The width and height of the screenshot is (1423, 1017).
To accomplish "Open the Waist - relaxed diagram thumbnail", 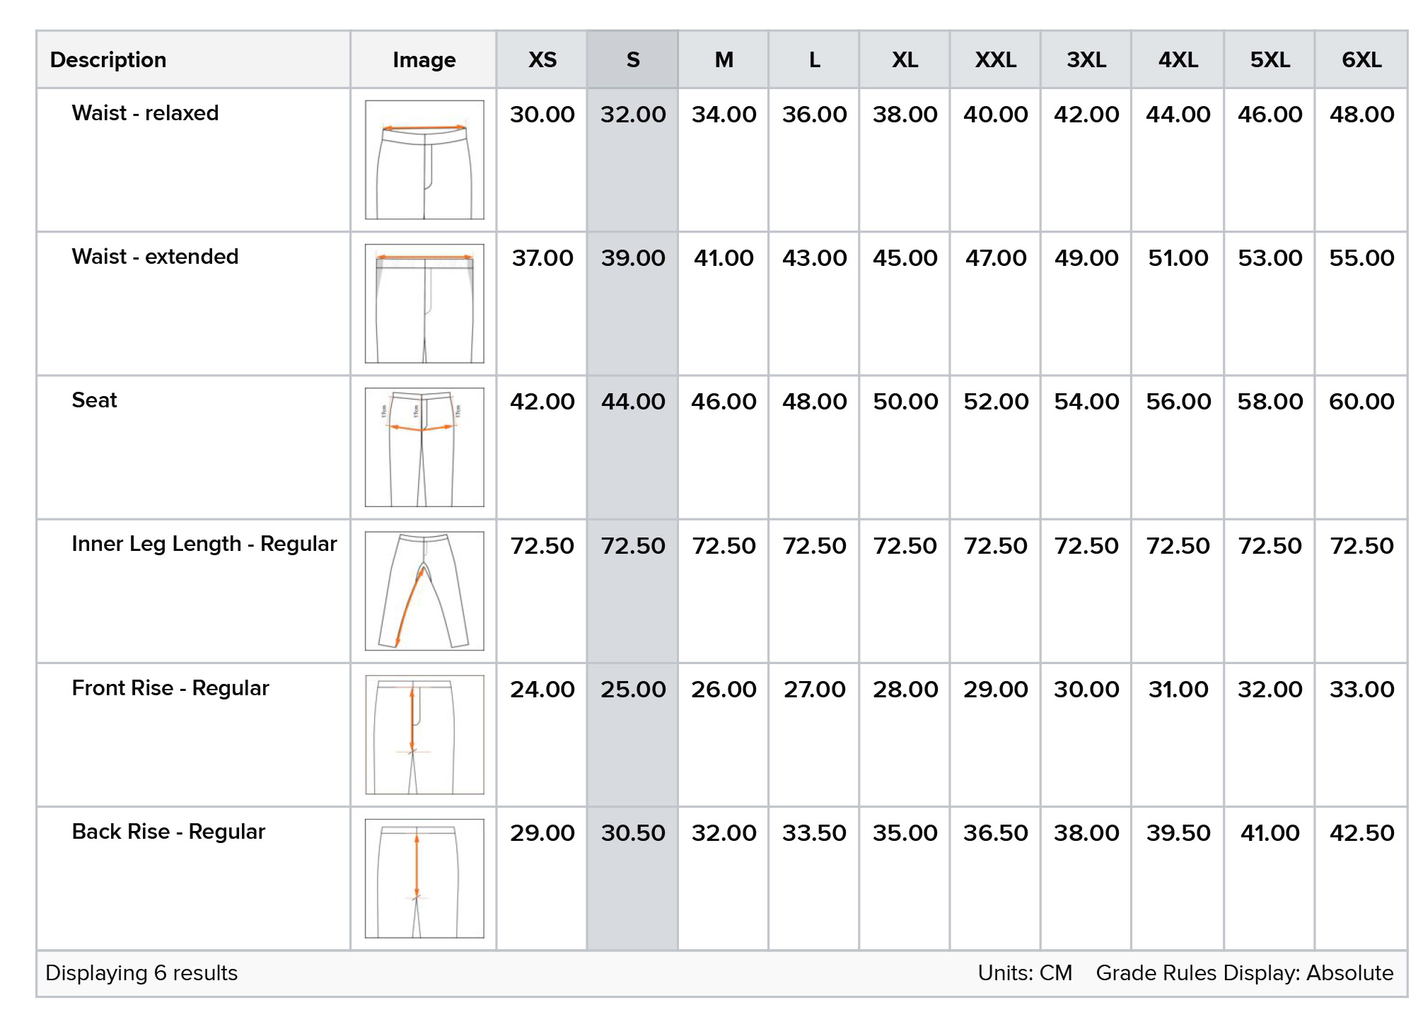I will (424, 160).
